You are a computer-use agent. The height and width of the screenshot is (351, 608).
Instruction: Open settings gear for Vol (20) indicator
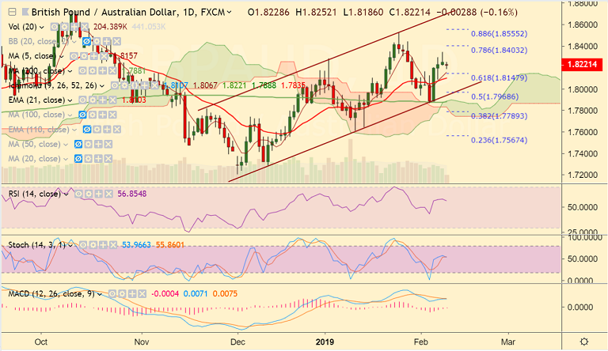click(x=64, y=27)
